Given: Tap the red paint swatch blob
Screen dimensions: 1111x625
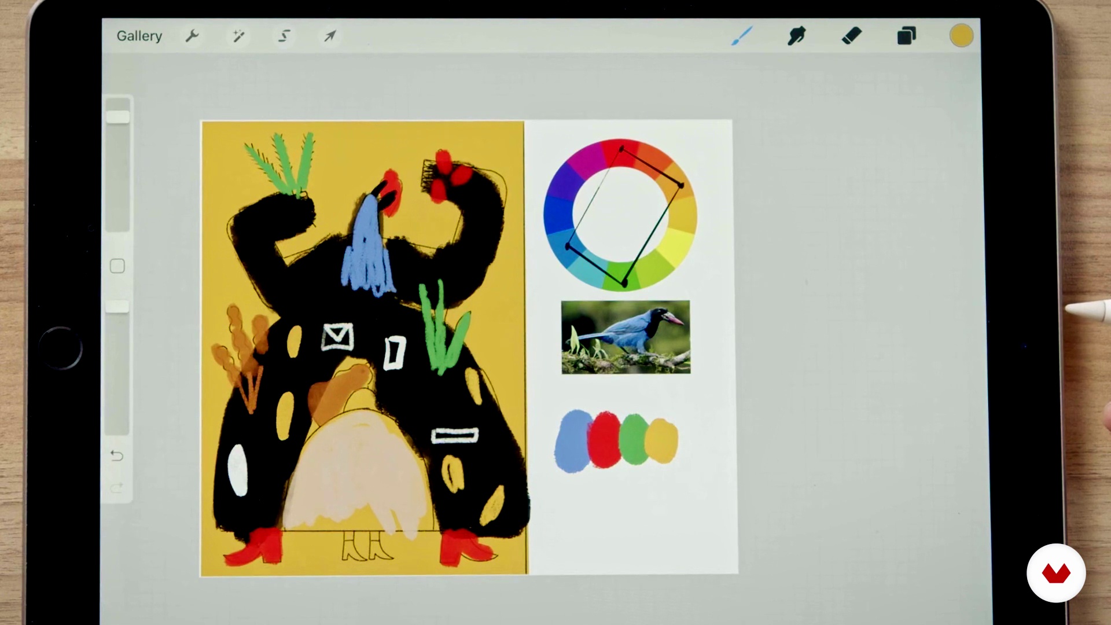Looking at the screenshot, I should pyautogui.click(x=604, y=441).
